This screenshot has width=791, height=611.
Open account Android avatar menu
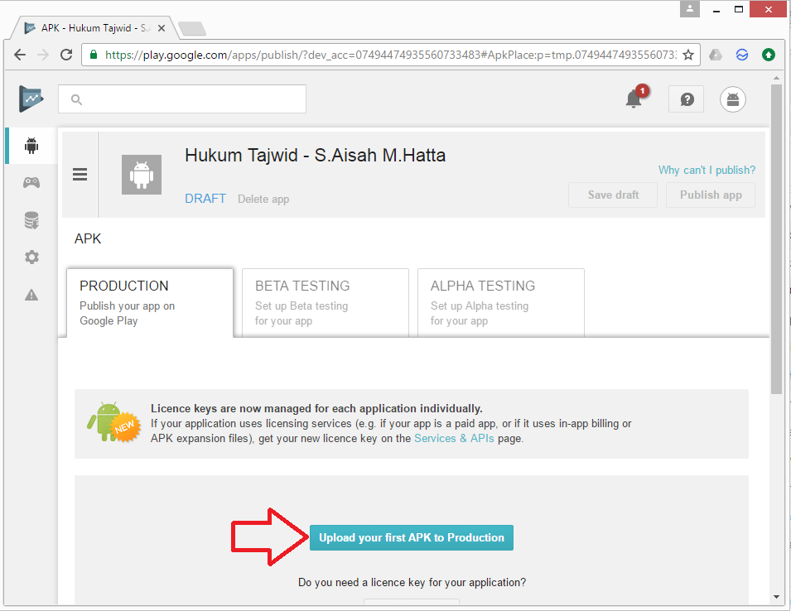(x=732, y=99)
